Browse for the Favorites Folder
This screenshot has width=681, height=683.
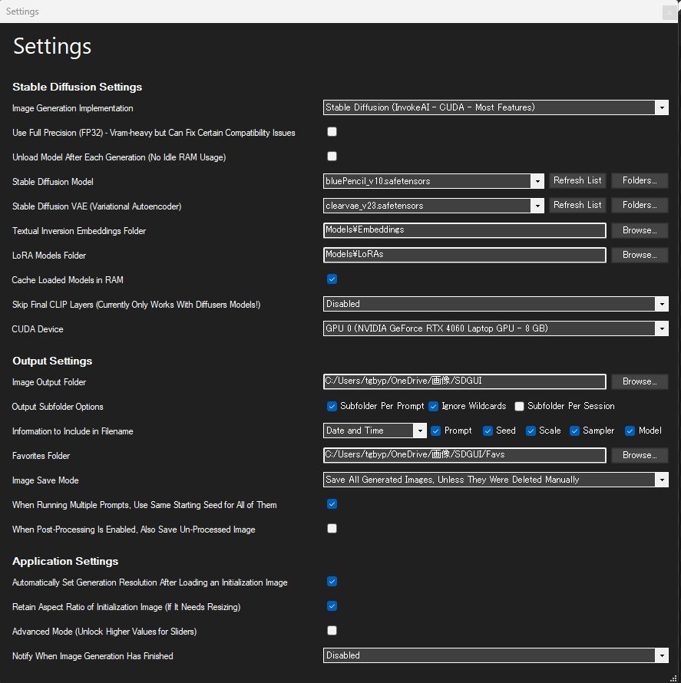coord(640,455)
